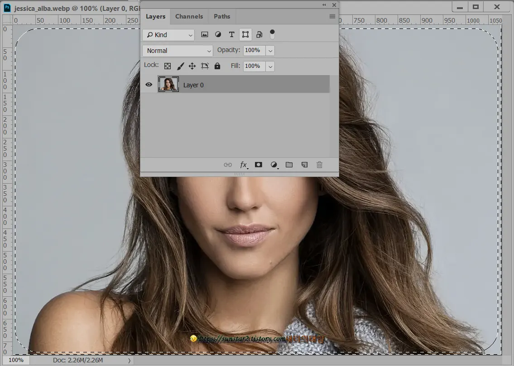The width and height of the screenshot is (514, 366).
Task: Filter for adjustment layers icon
Action: [218, 34]
